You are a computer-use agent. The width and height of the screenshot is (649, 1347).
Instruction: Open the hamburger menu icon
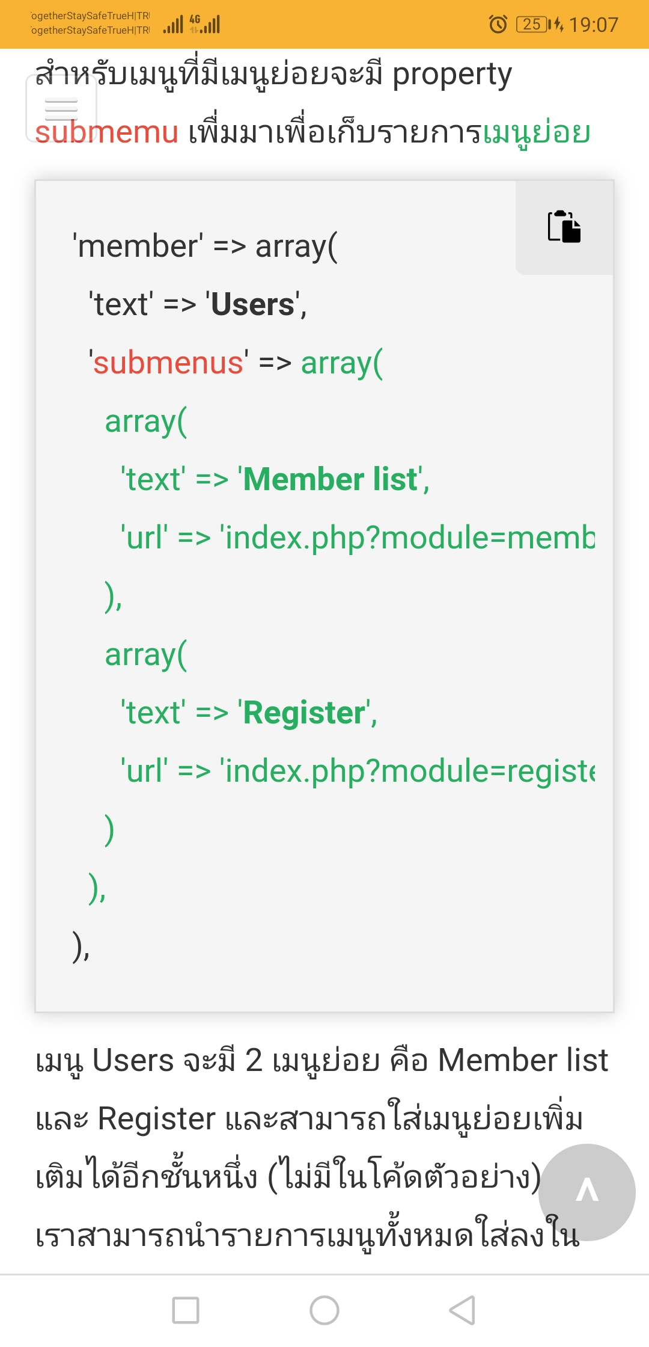click(61, 109)
